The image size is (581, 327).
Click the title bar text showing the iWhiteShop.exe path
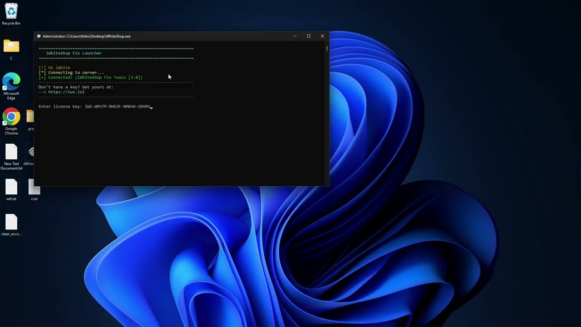(x=87, y=36)
